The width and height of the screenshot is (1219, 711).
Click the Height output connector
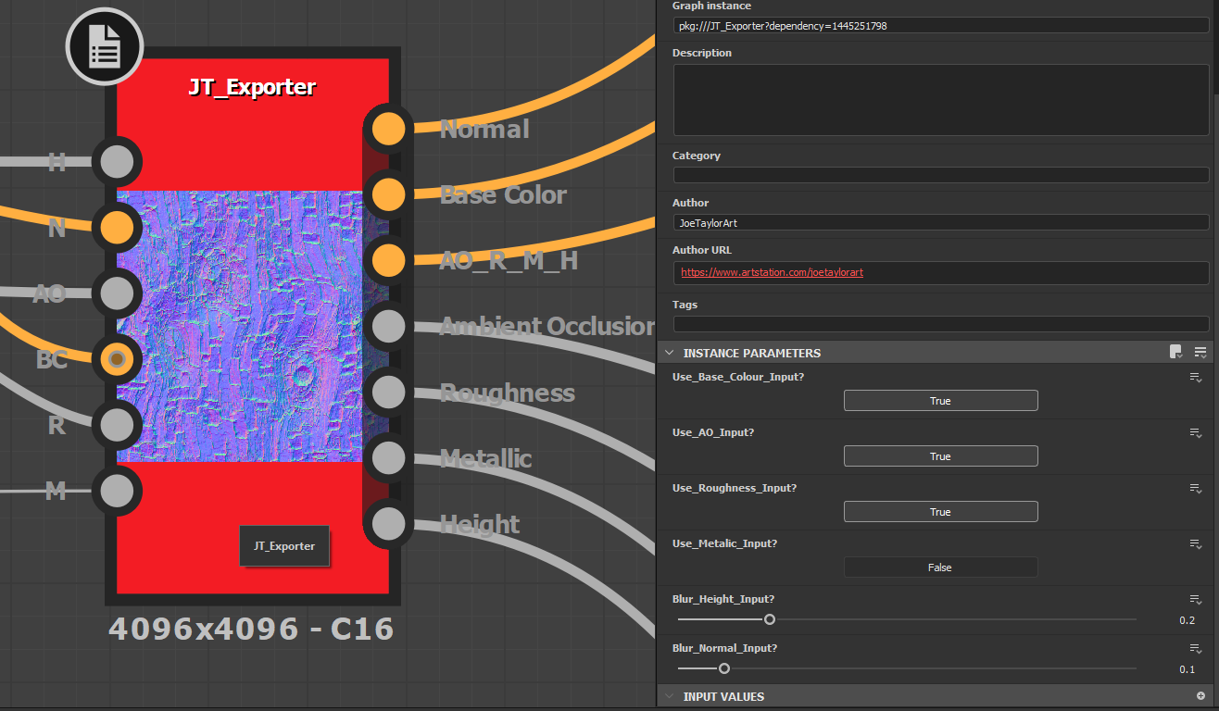click(x=388, y=524)
